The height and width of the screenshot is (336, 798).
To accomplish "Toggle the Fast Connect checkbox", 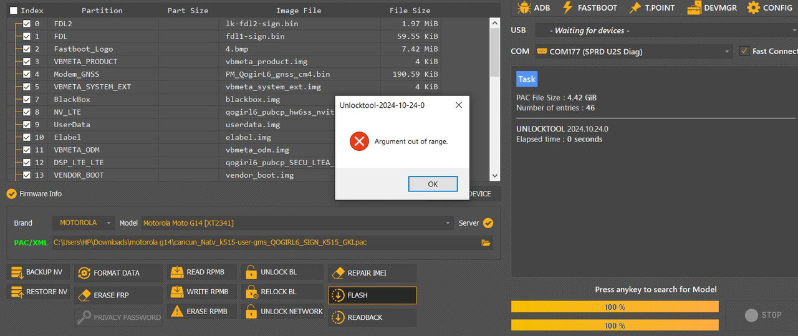I will coord(744,51).
